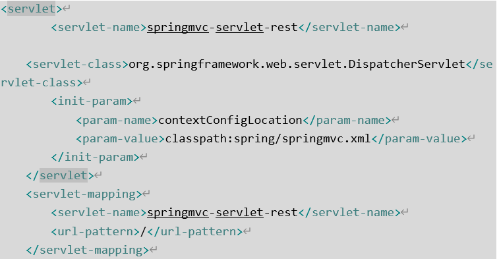The image size is (499, 259).
Task: Click the closing </url-pattern> tag
Action: tap(194, 231)
